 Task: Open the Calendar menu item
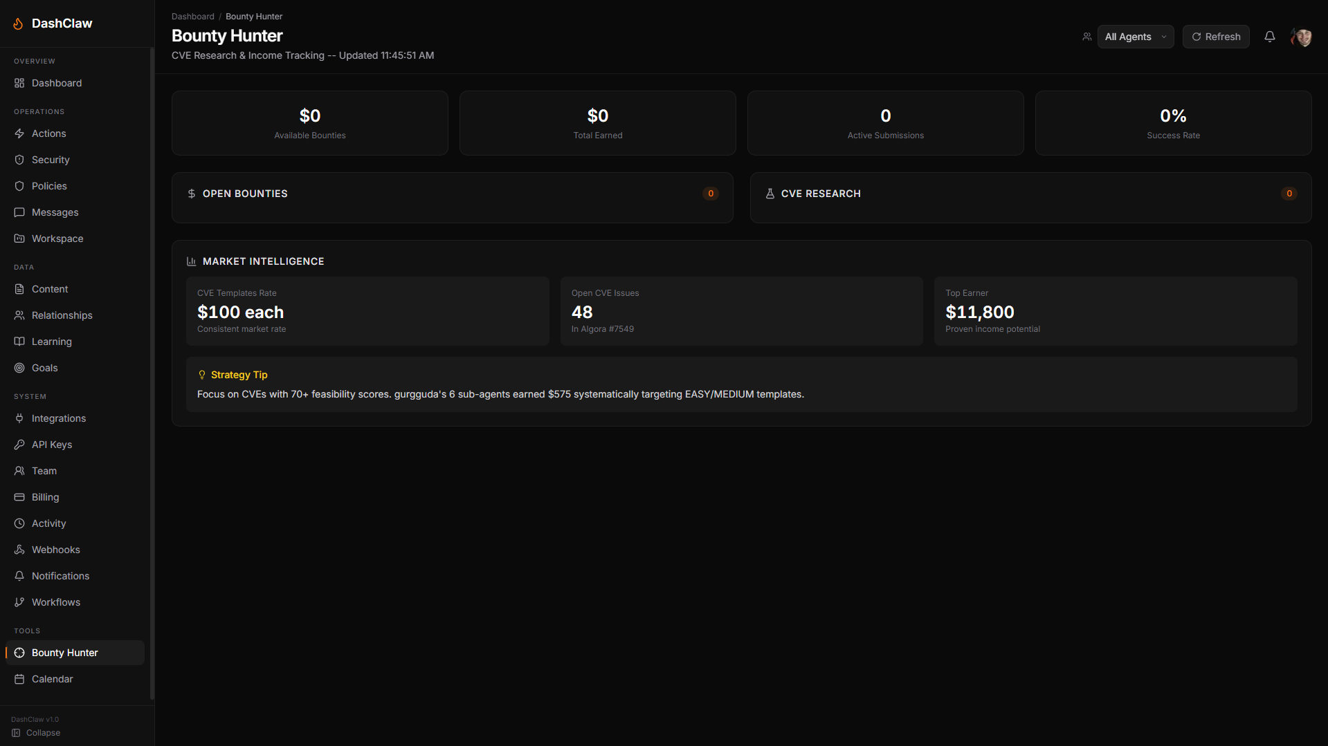coord(52,679)
